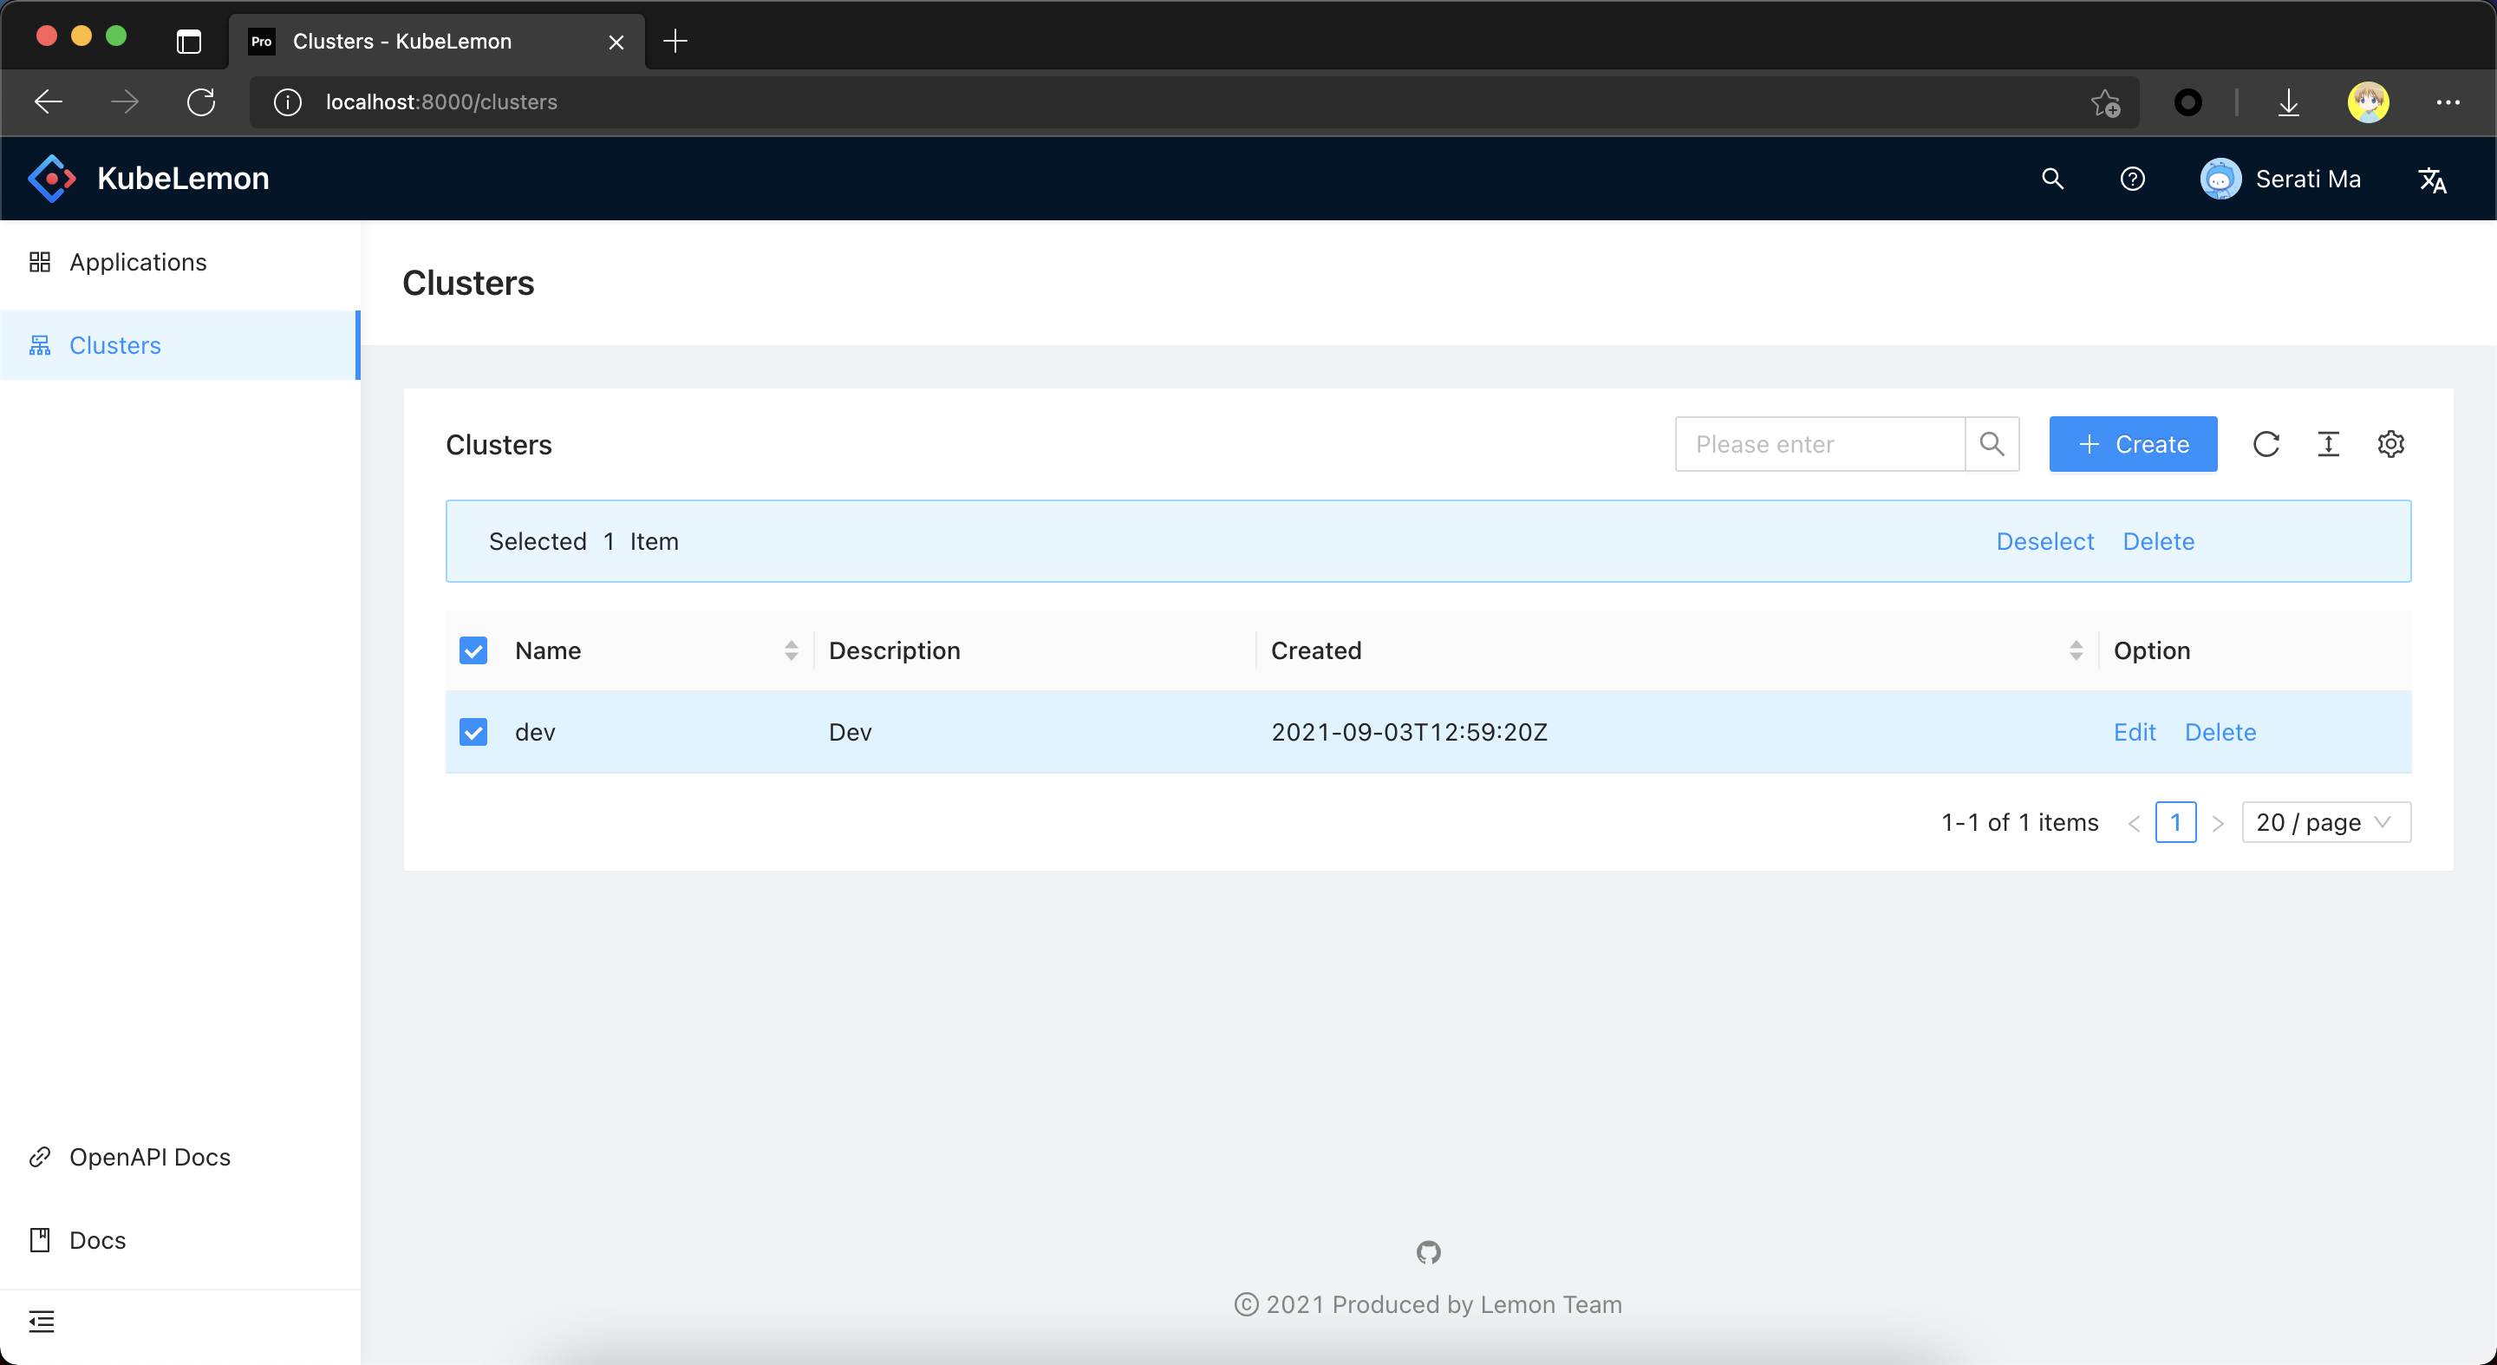Click the language switch icon
Image resolution: width=2497 pixels, height=1365 pixels.
point(2432,180)
